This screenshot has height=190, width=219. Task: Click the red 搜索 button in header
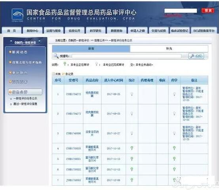[x=208, y=10]
